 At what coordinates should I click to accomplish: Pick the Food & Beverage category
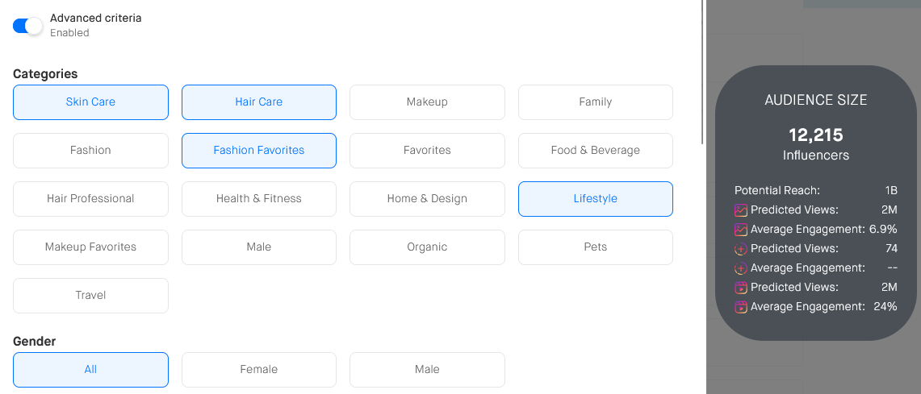point(595,151)
